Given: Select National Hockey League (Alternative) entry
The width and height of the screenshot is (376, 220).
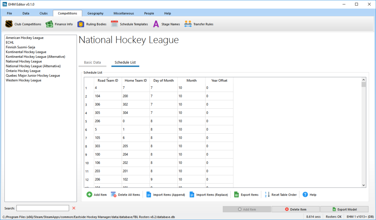Looking at the screenshot, I should click(33, 66).
